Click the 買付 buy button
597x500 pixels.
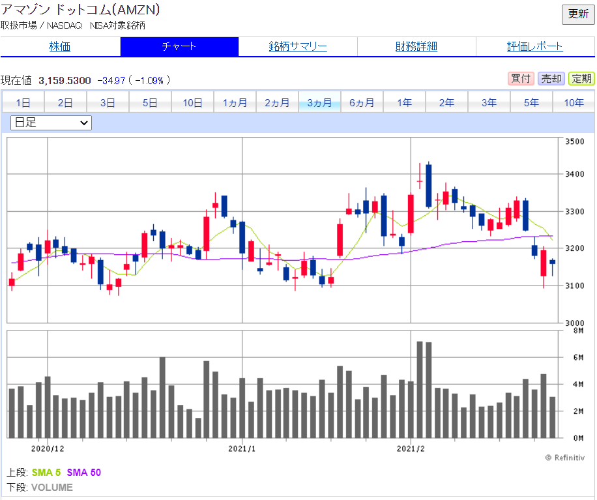[521, 79]
